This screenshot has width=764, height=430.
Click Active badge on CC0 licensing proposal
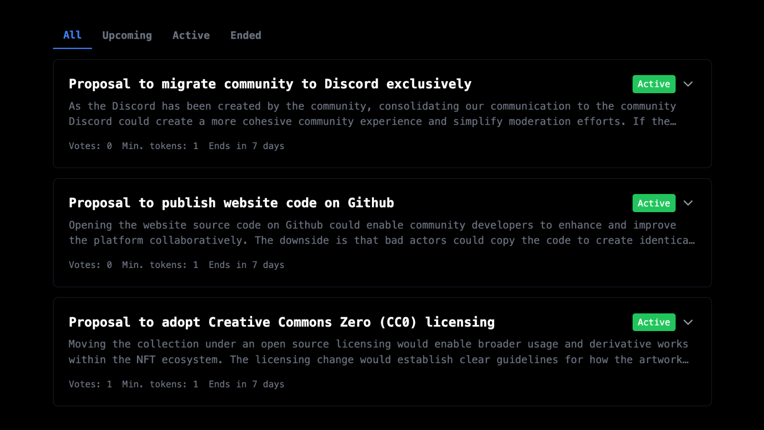coord(654,322)
